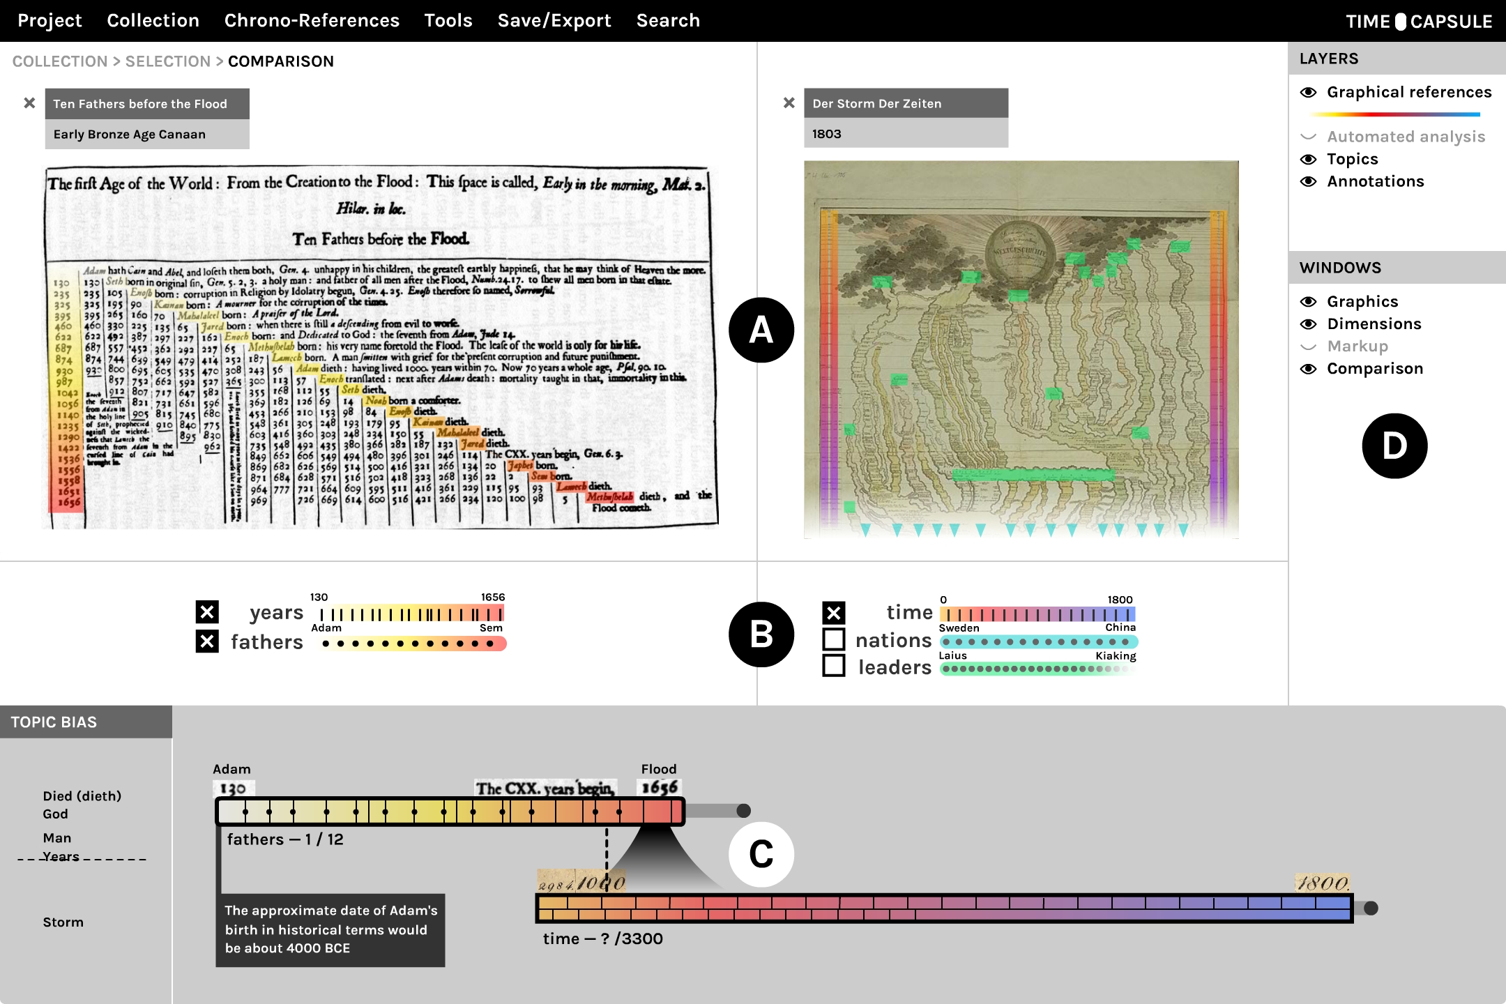The width and height of the screenshot is (1506, 1004).
Task: Click the fathers timeline bar in Topic Bias
Action: point(450,812)
